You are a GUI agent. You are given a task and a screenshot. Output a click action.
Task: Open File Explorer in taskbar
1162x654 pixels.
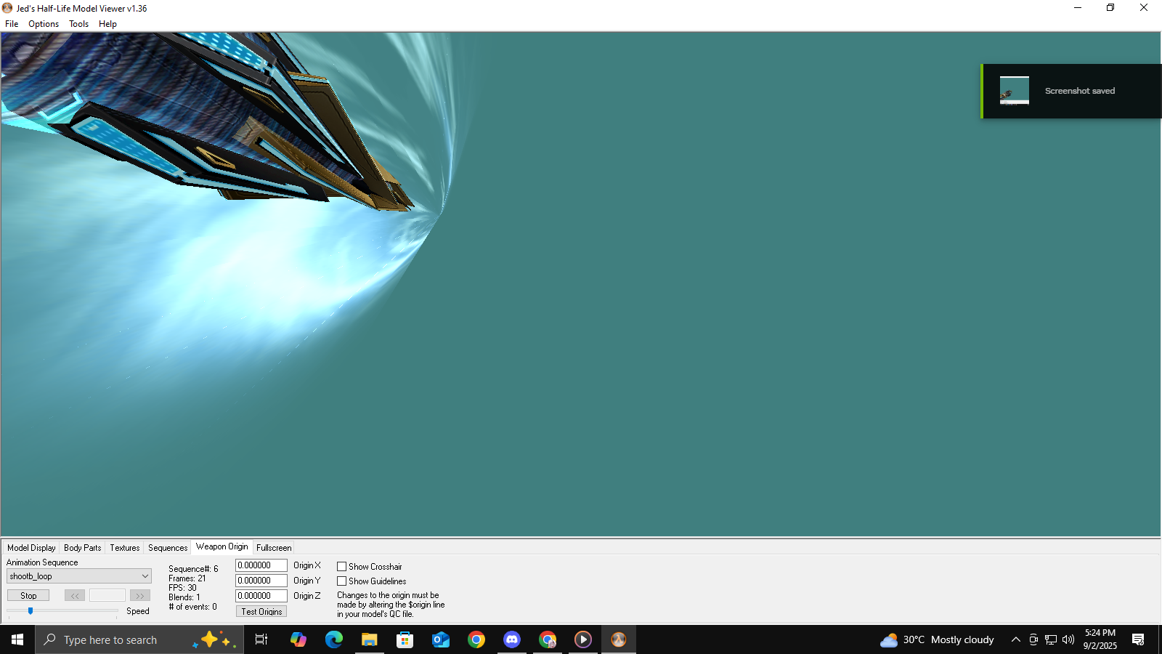[x=370, y=639]
